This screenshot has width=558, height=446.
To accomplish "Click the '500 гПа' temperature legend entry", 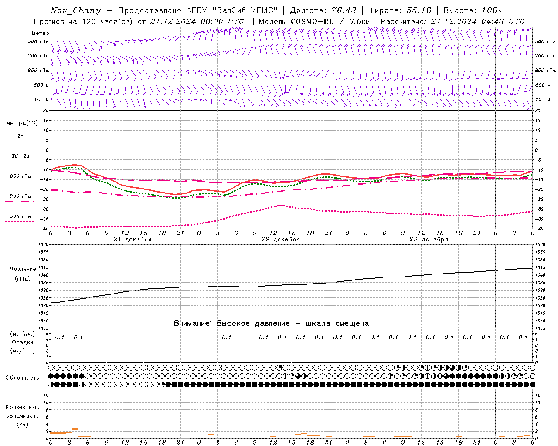I will point(20,216).
